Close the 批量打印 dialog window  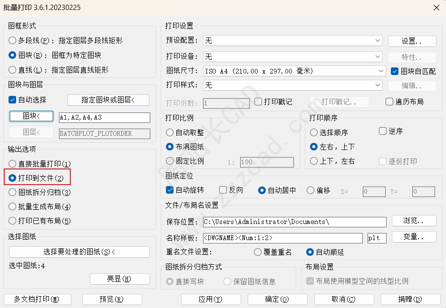click(436, 7)
